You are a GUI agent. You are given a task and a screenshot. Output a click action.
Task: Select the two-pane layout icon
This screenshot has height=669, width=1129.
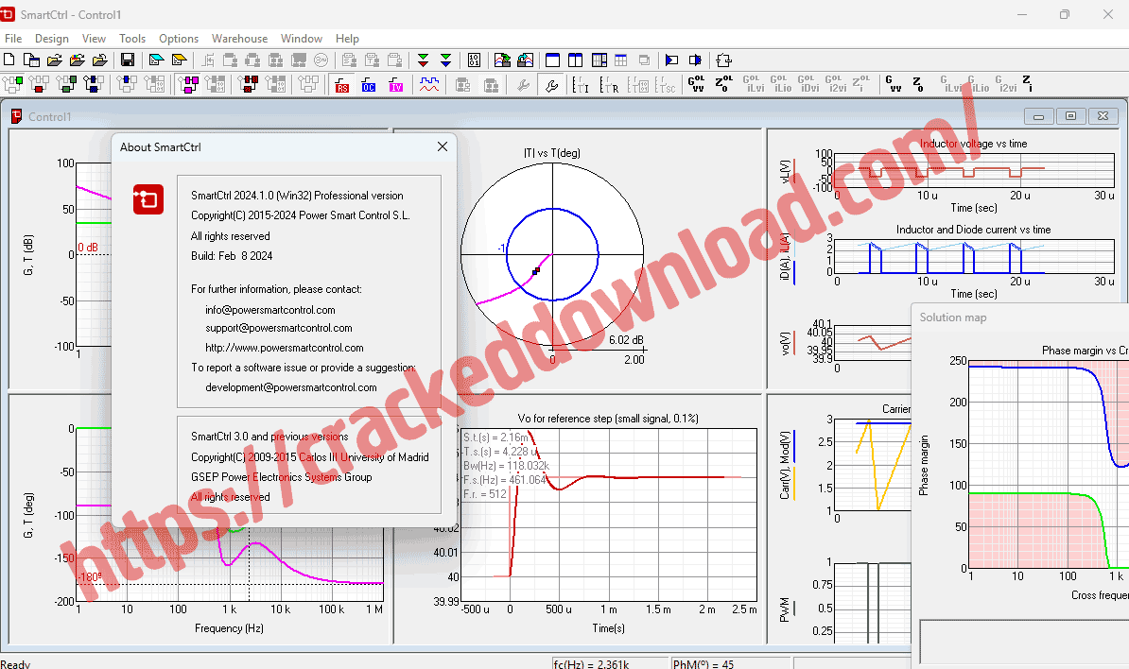click(x=576, y=60)
